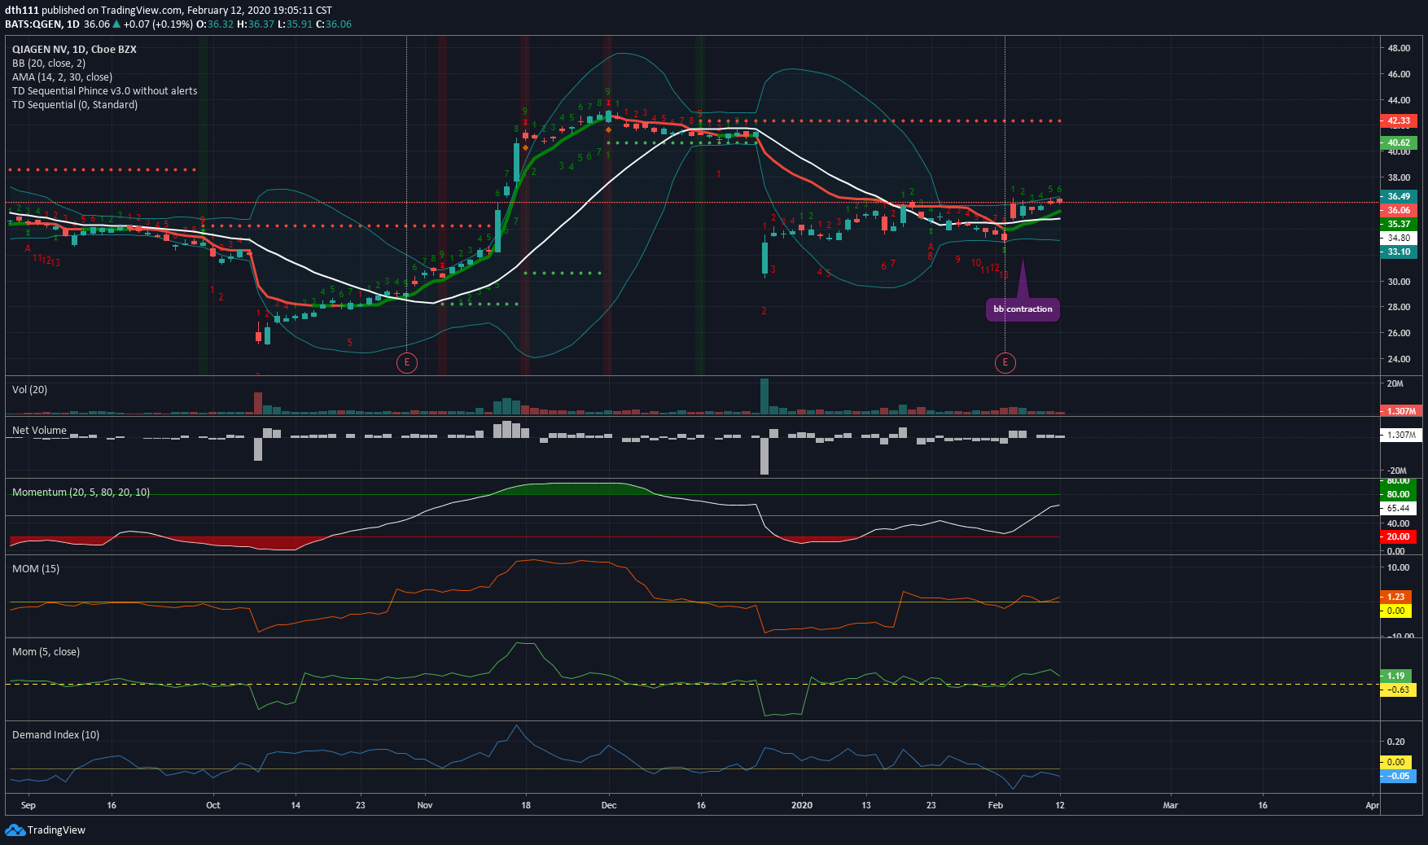Click the red 1.307M volume tag
1428x845 pixels.
[x=1401, y=411]
